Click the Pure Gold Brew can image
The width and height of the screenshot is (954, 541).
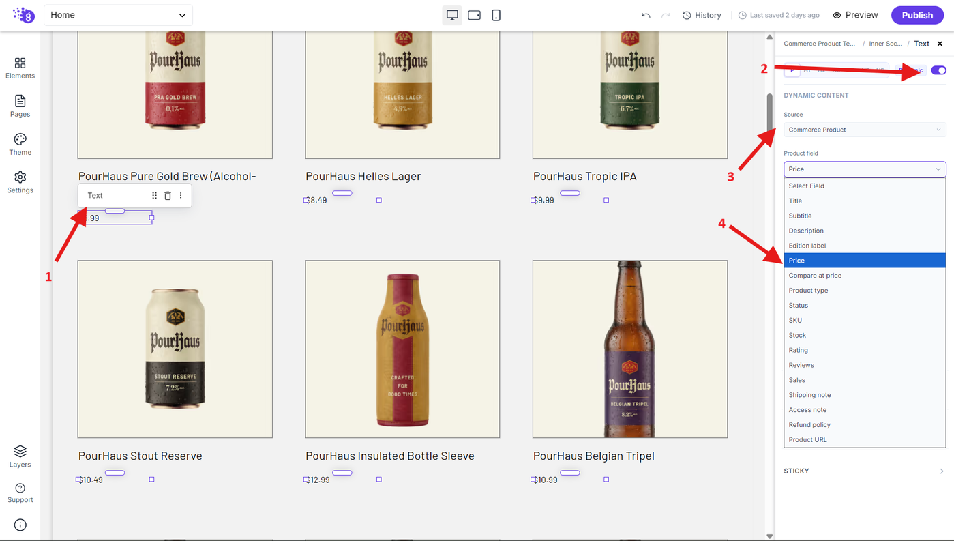click(x=175, y=95)
